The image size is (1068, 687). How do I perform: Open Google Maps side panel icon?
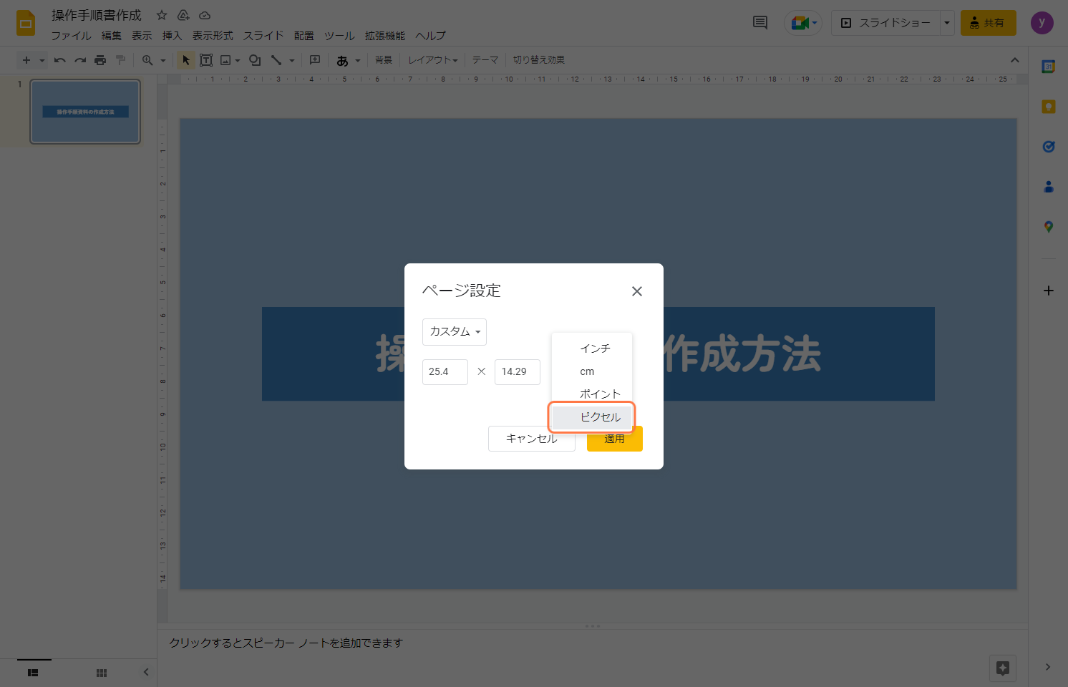(x=1049, y=227)
